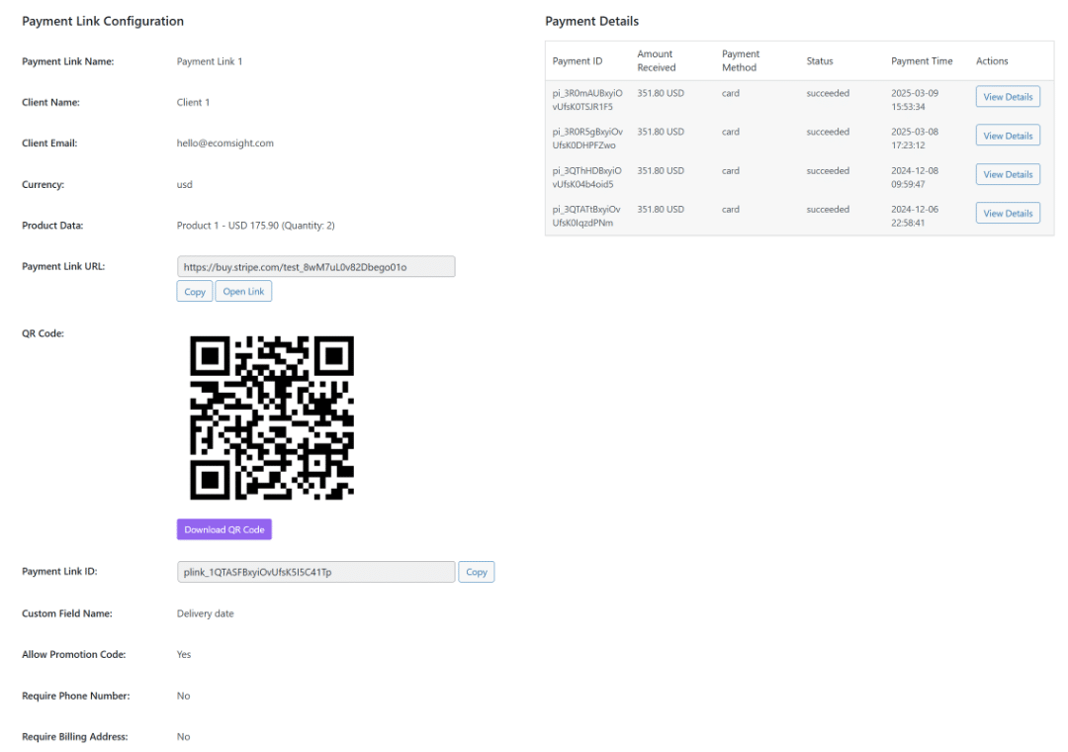Viewport: 1068px width, 752px height.
Task: Click the Payment Details heading
Action: coord(591,21)
